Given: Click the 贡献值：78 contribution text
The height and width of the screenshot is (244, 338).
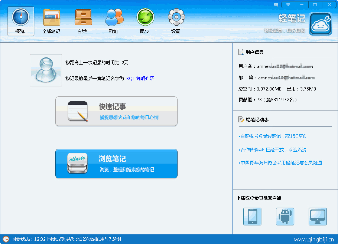Looking at the screenshot, I should [268, 100].
